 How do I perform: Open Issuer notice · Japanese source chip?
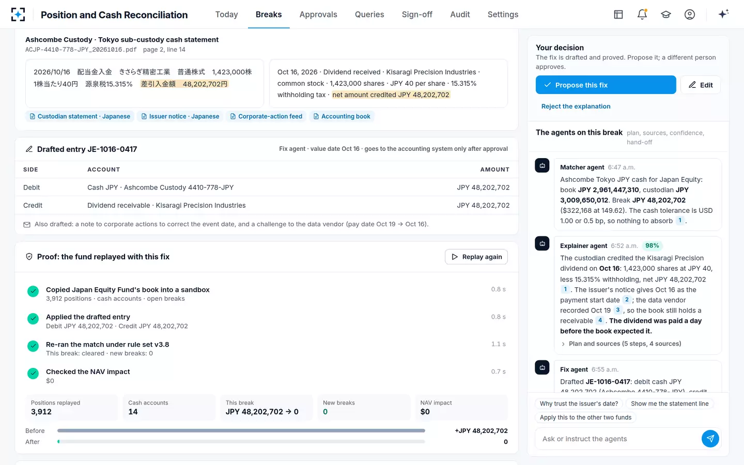[x=180, y=117]
